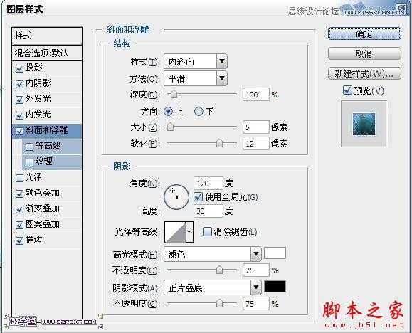Toggle the 描边 (Stroke) checkbox
Screen dimensions: 412x333
[19, 240]
